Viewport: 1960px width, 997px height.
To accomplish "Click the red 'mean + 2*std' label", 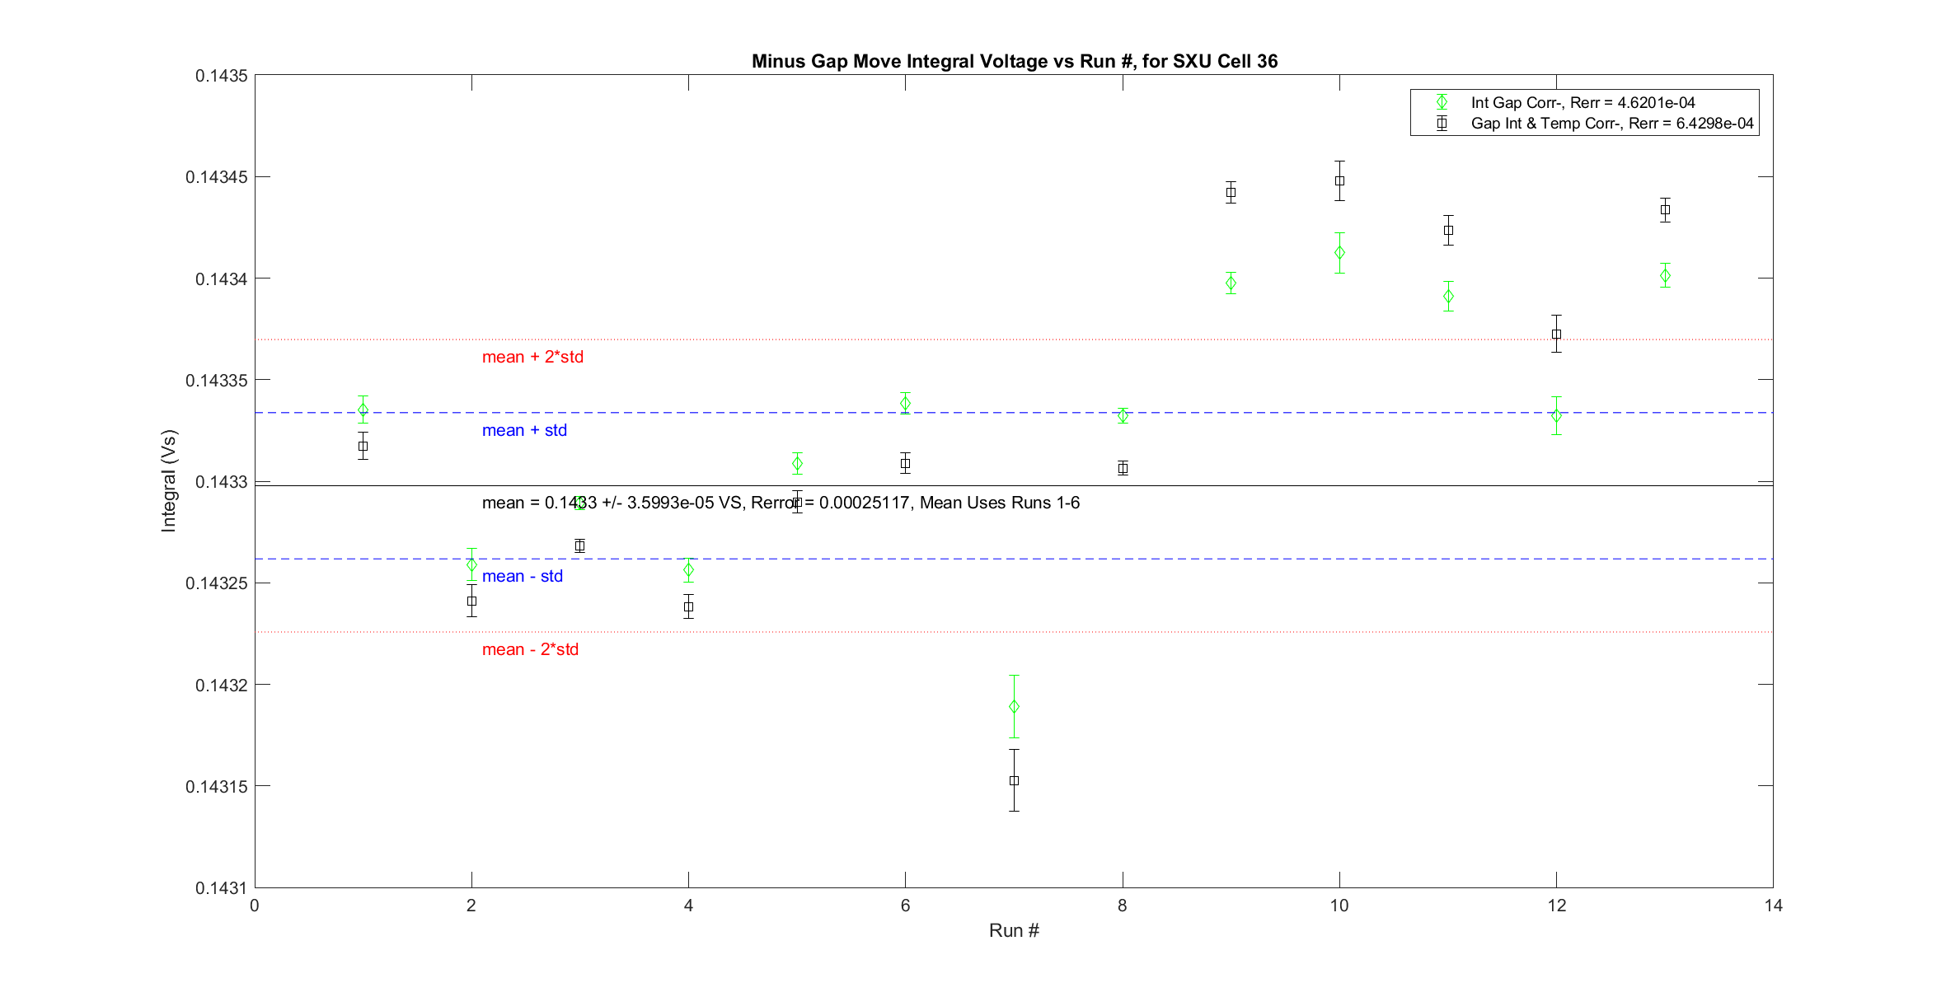I will click(532, 357).
